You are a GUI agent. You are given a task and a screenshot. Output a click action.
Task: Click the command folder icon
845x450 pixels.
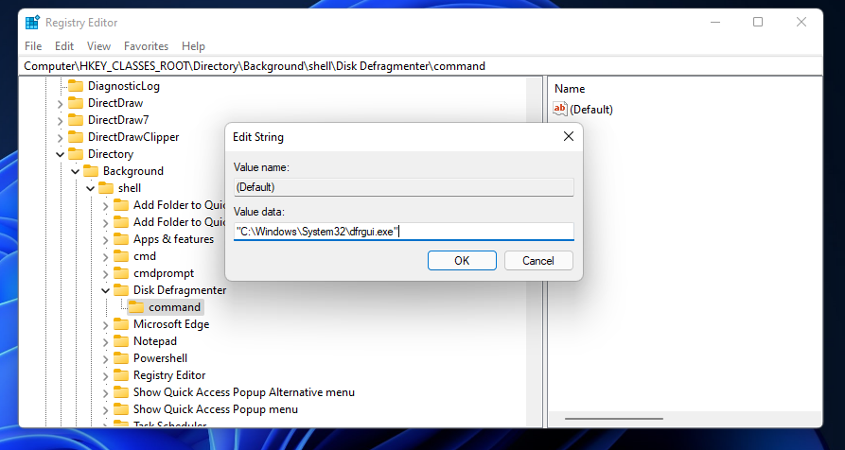[136, 307]
